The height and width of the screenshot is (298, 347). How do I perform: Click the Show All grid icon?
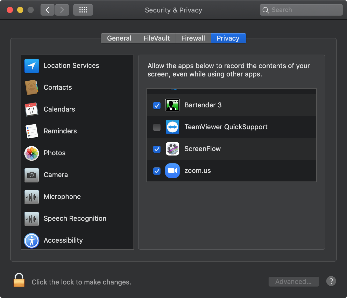(83, 10)
